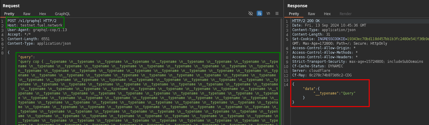Switch to the Response Pretty tab
The height and width of the screenshot is (125, 429).
(x=294, y=14)
